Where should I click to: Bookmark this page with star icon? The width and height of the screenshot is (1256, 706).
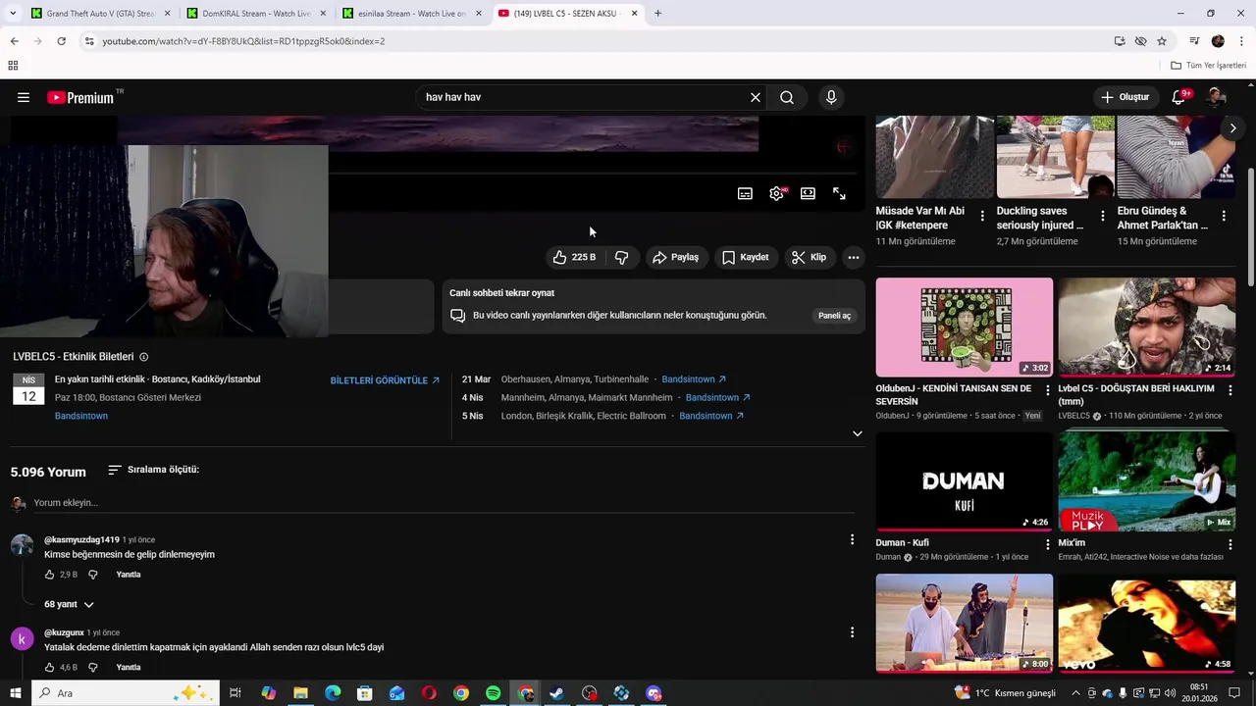[1162, 41]
